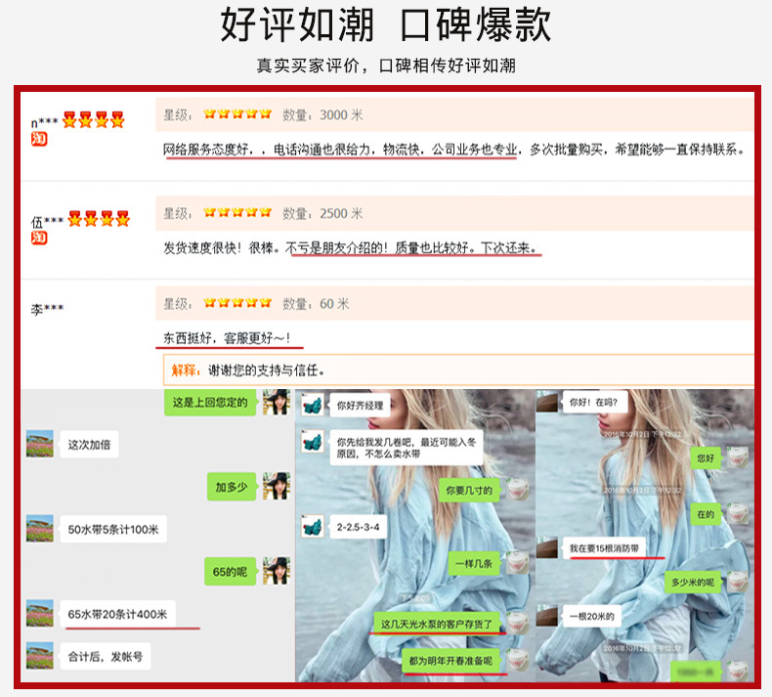Click the Taobao badge under n***
Viewport: 772px width, 697px height.
coord(39,140)
